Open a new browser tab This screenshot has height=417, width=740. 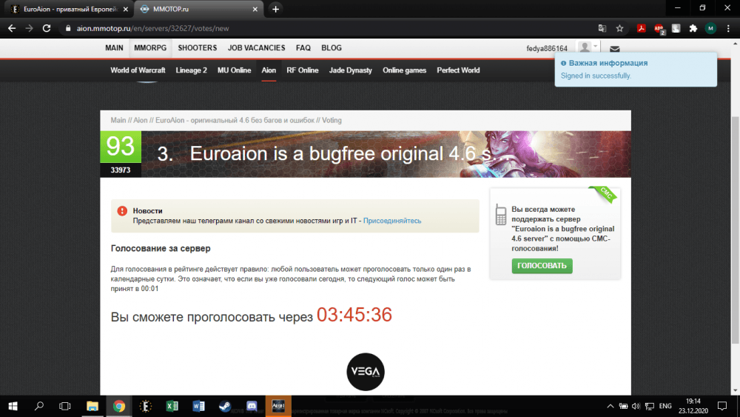276,9
